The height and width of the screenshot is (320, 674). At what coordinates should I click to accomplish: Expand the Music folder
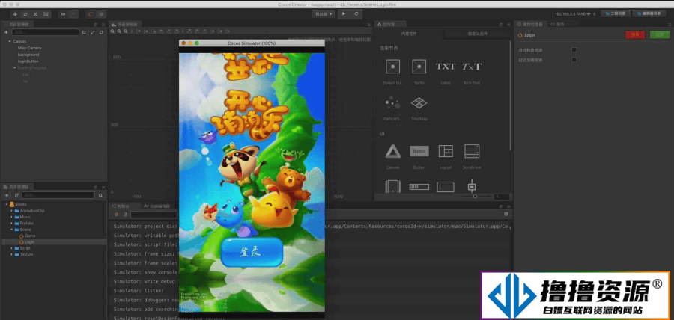[11, 217]
